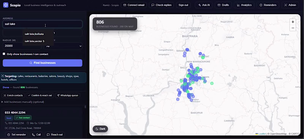
Task: Click the Confirm & reach out button
Action: pos(40,96)
